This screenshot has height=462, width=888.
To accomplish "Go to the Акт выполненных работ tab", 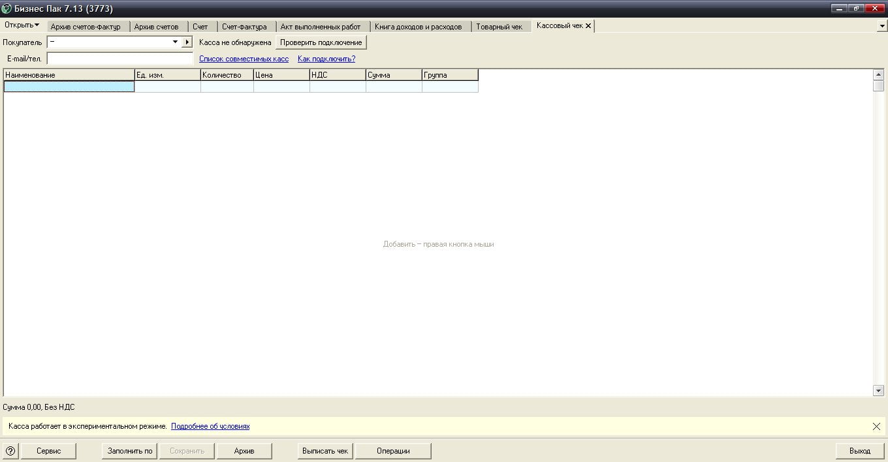I will (320, 27).
